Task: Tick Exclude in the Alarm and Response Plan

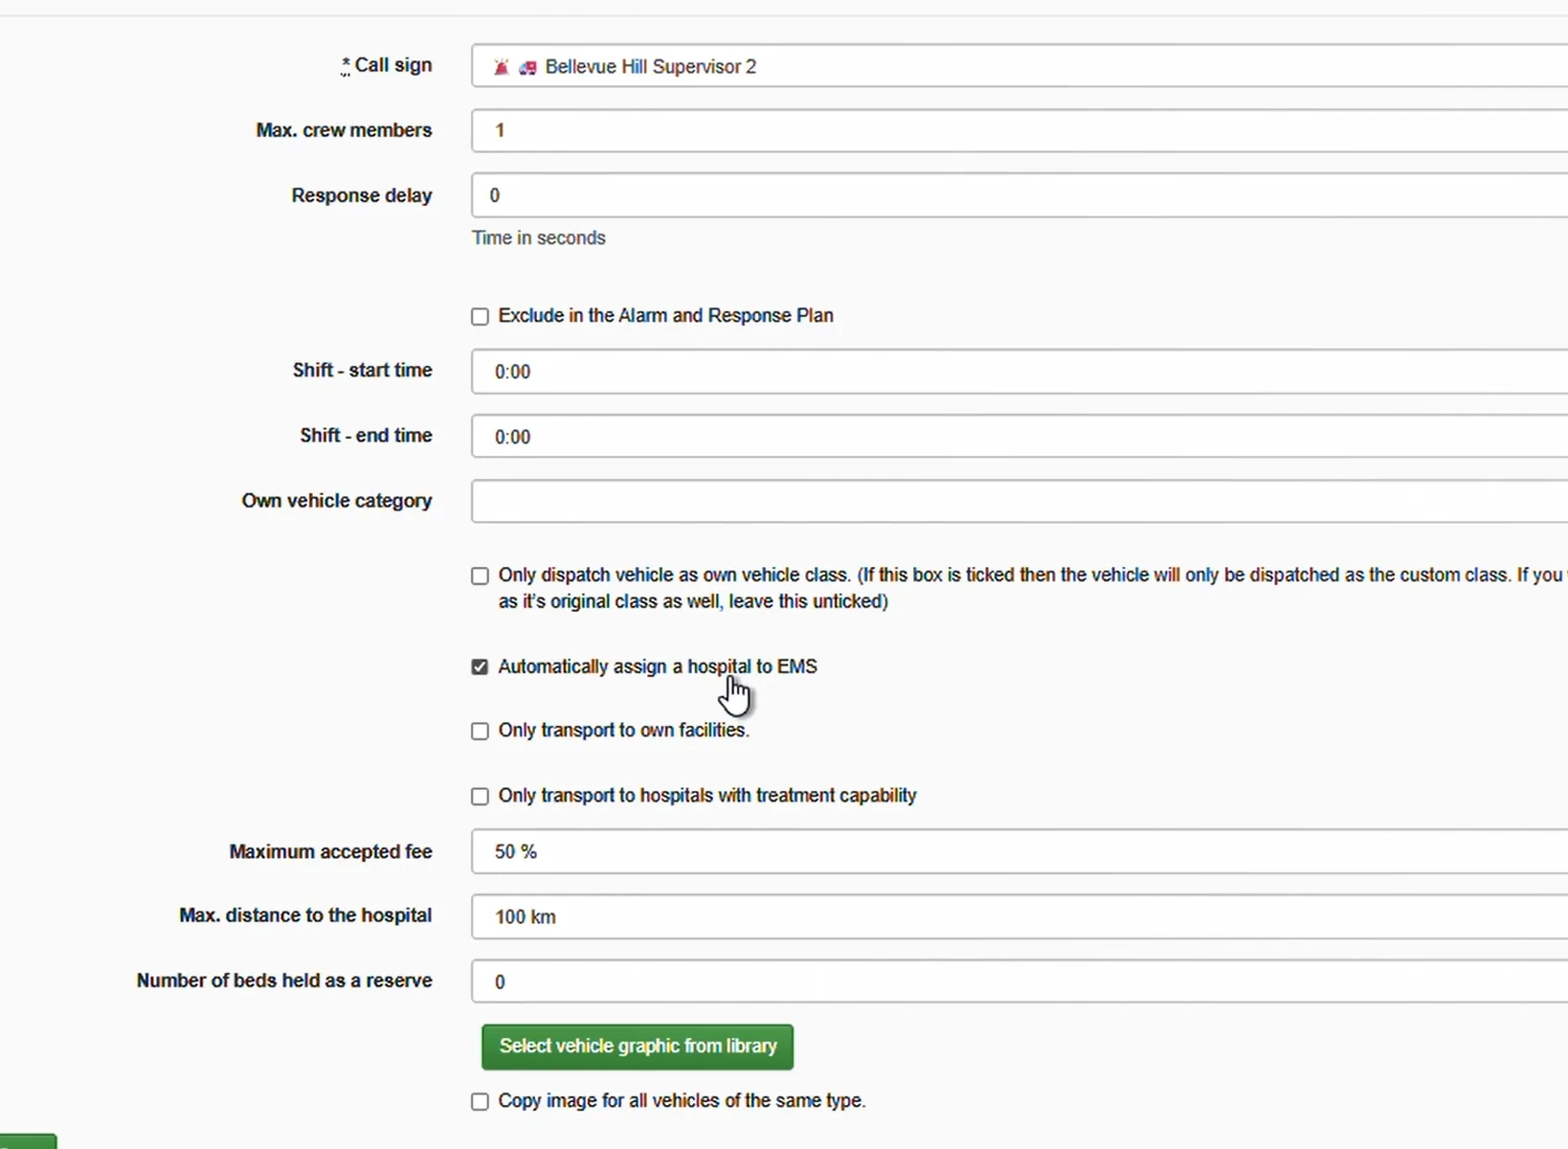Action: coord(480,317)
